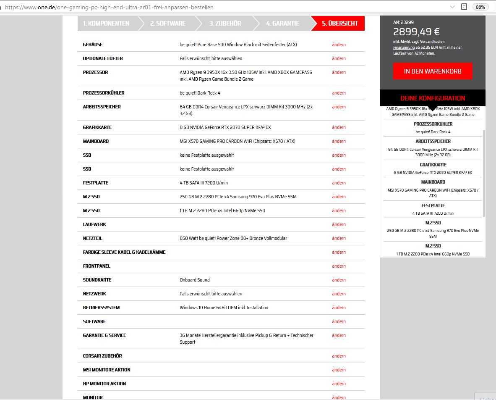Screen dimensions: 496x400
Task: Click ändern for Garantie & Service row
Action: click(x=339, y=336)
